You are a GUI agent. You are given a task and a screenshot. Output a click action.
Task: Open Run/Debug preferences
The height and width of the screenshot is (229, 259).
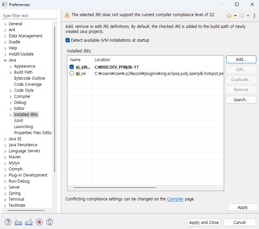pos(19,181)
